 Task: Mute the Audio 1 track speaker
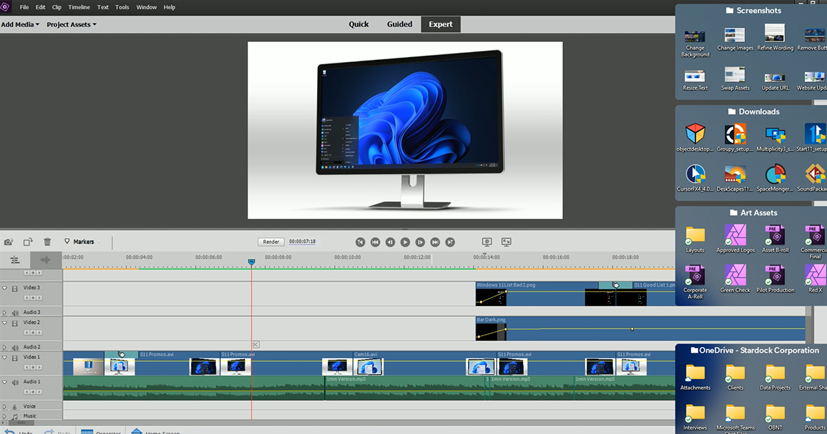[x=14, y=382]
